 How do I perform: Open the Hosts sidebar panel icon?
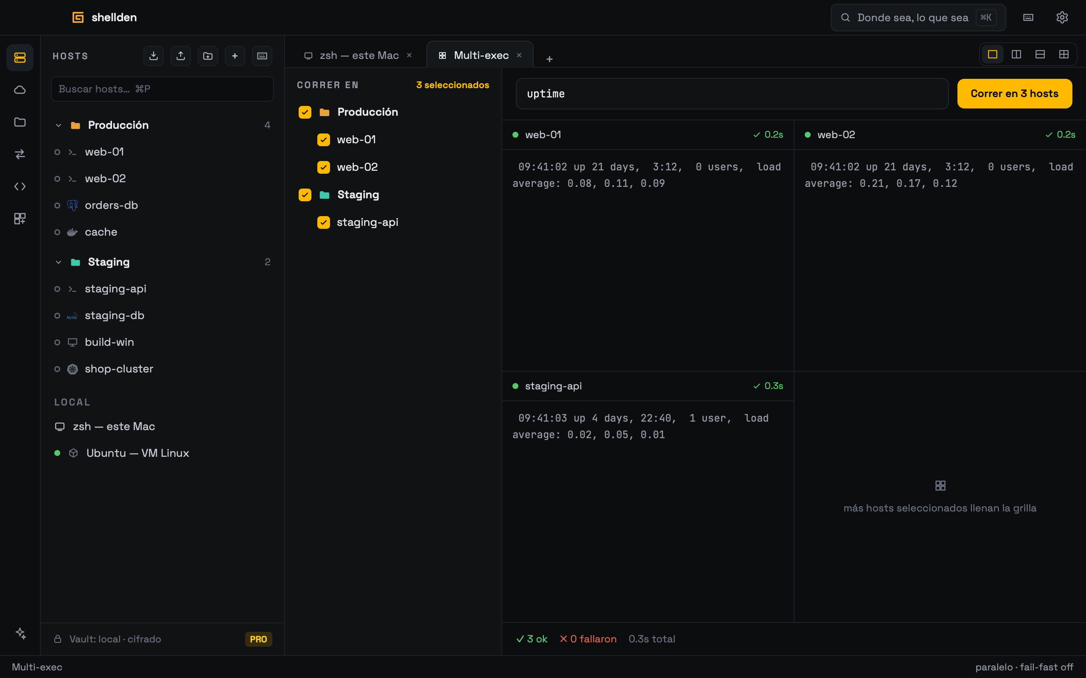[x=20, y=57]
